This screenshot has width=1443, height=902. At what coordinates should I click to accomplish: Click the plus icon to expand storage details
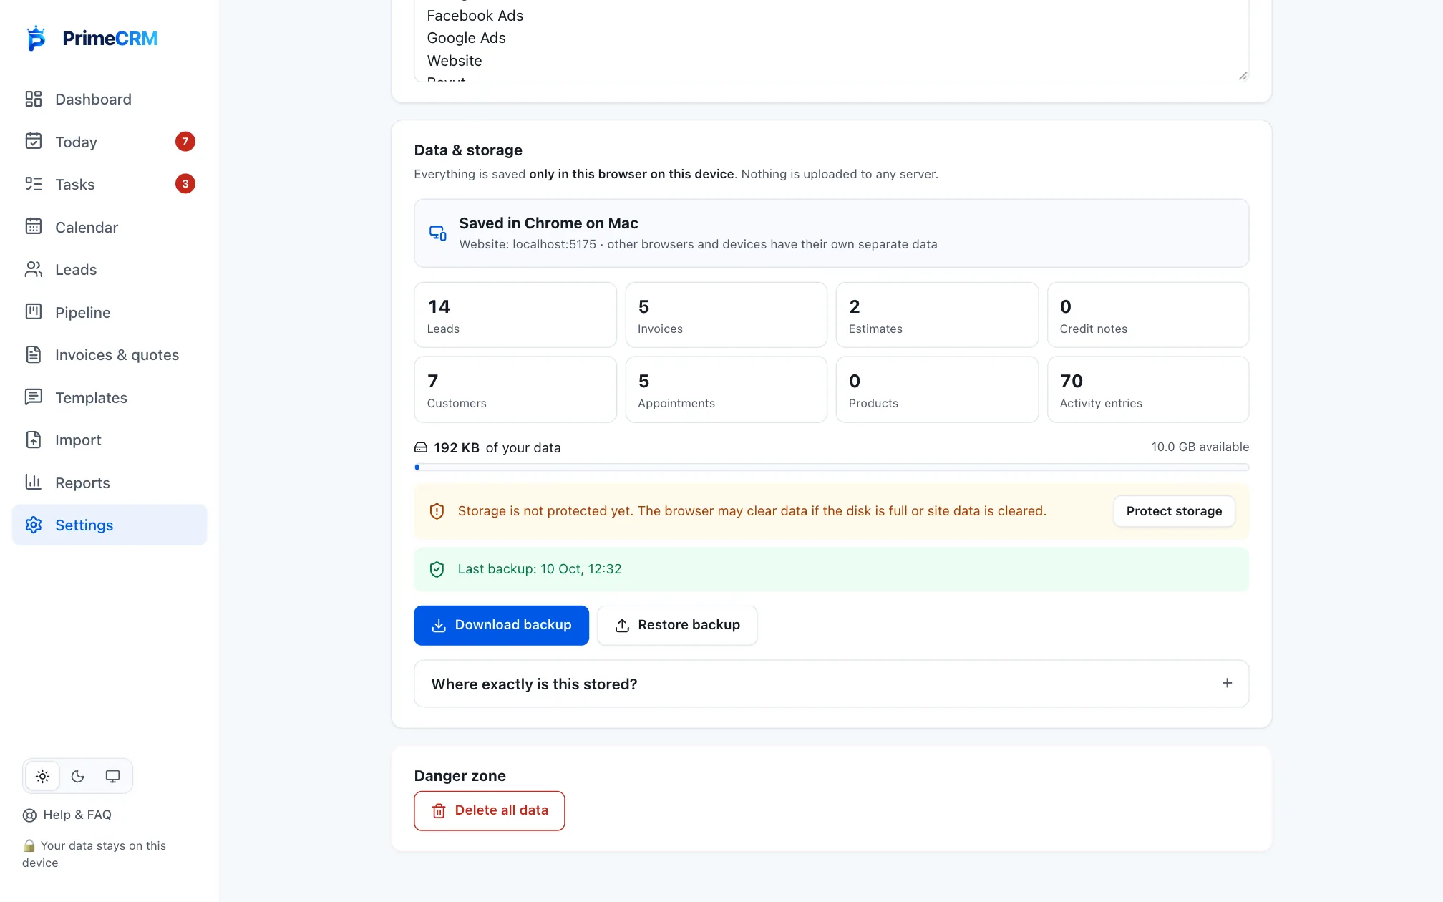tap(1227, 683)
